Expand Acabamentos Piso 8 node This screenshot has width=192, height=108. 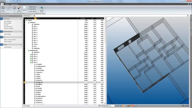tap(31, 56)
